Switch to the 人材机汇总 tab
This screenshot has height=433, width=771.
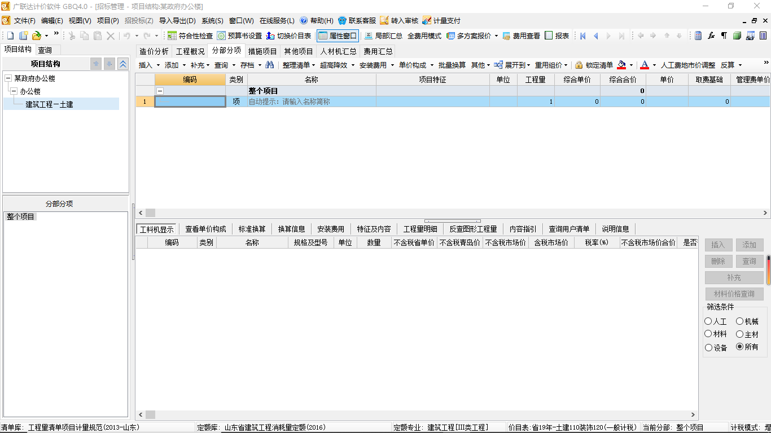point(338,51)
